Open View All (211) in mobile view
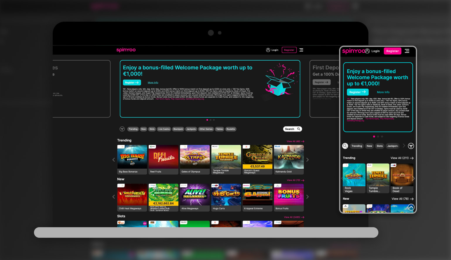Screen dimensions: 451x260 402,158
